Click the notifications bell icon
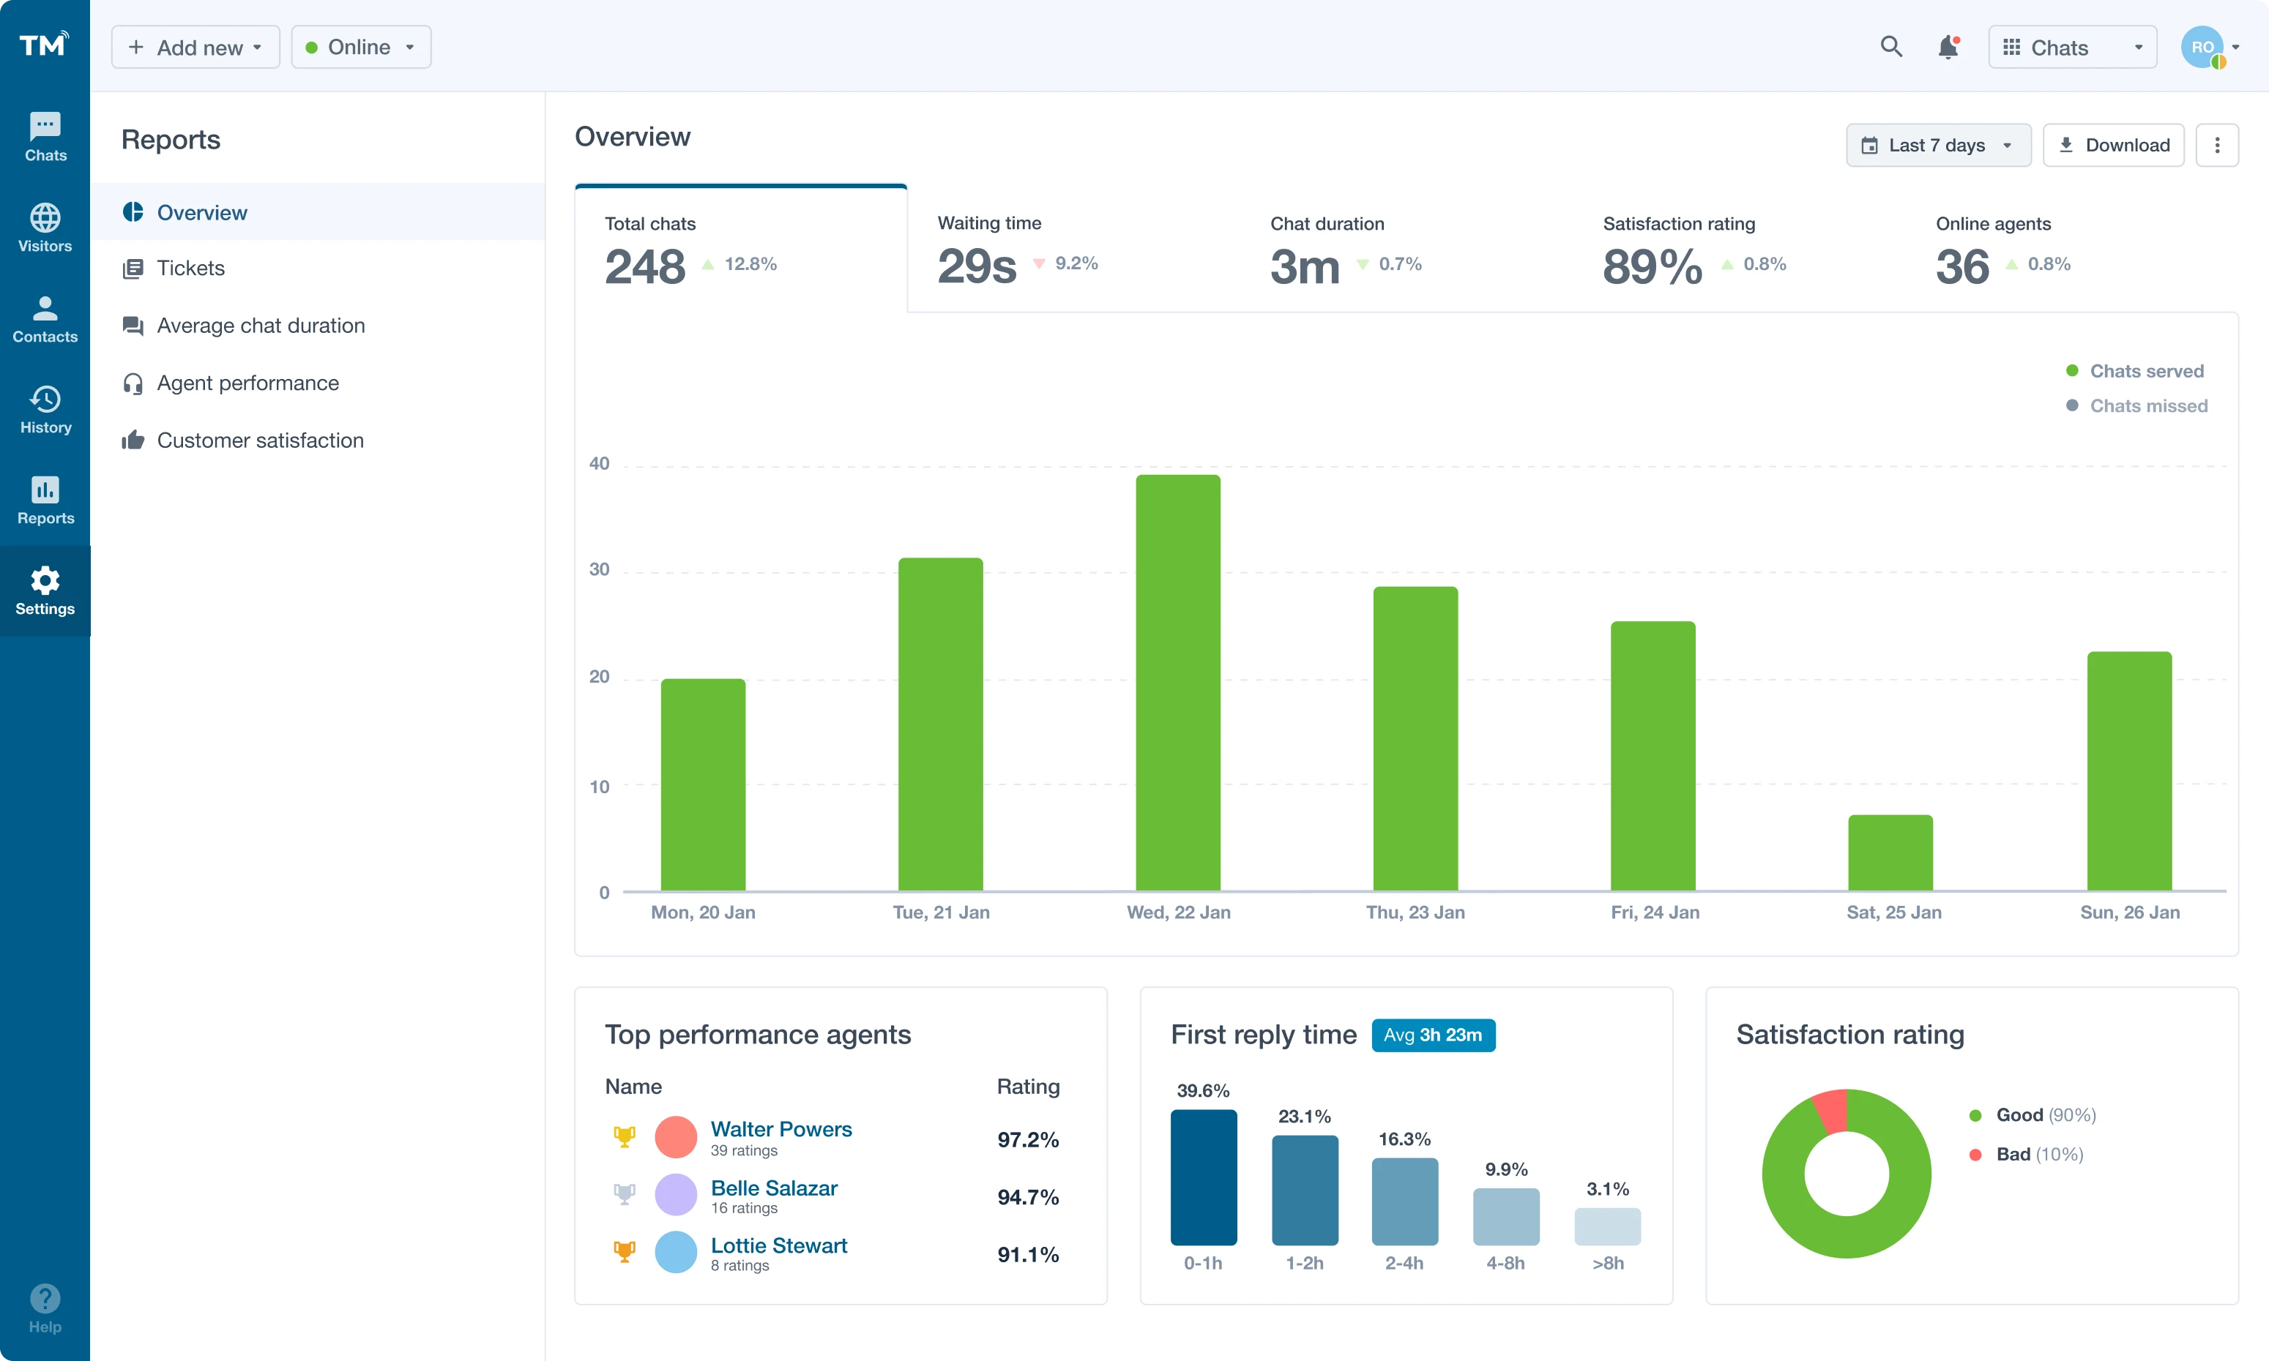 (x=1948, y=47)
